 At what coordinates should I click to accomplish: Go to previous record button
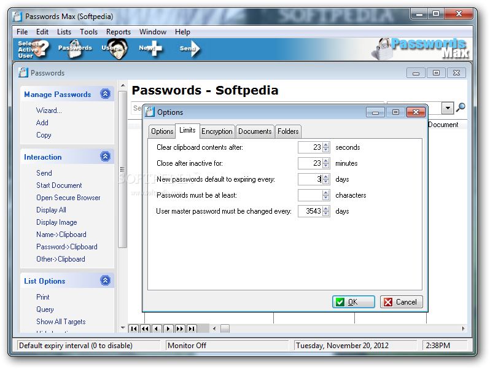[x=157, y=328]
